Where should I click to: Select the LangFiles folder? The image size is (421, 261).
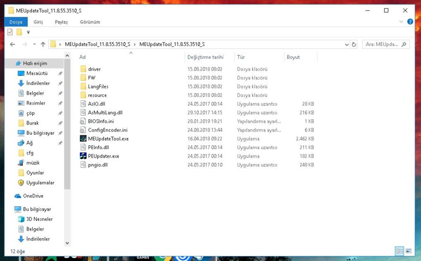pyautogui.click(x=98, y=87)
